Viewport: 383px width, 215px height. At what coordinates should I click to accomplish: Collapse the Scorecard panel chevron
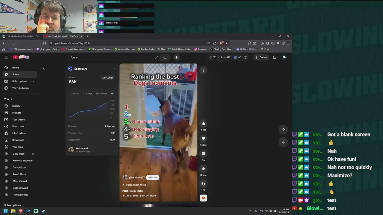pos(114,69)
